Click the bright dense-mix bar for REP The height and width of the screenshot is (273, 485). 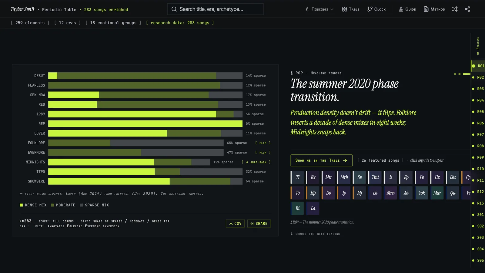[x=145, y=124]
